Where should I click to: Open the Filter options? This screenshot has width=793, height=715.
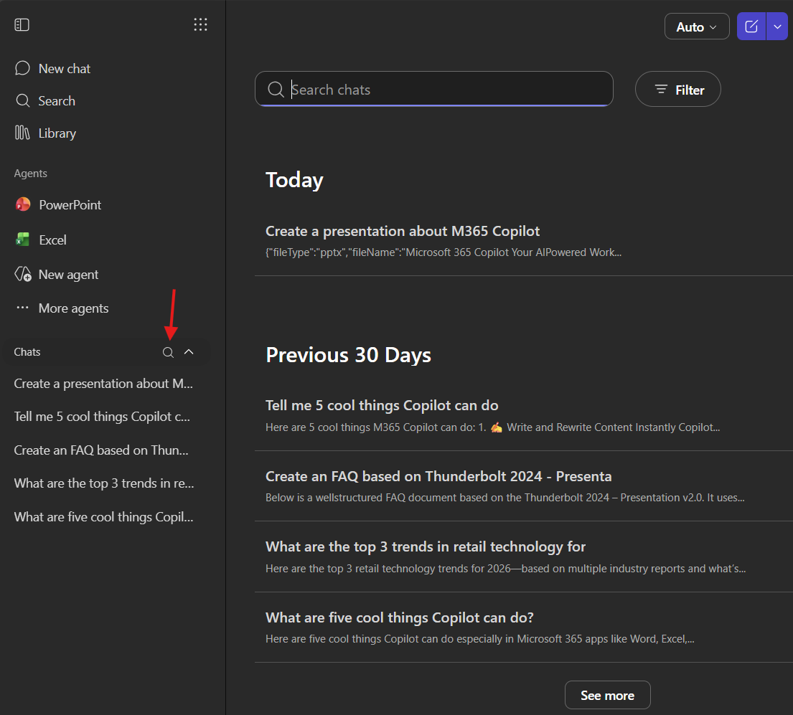pos(677,90)
